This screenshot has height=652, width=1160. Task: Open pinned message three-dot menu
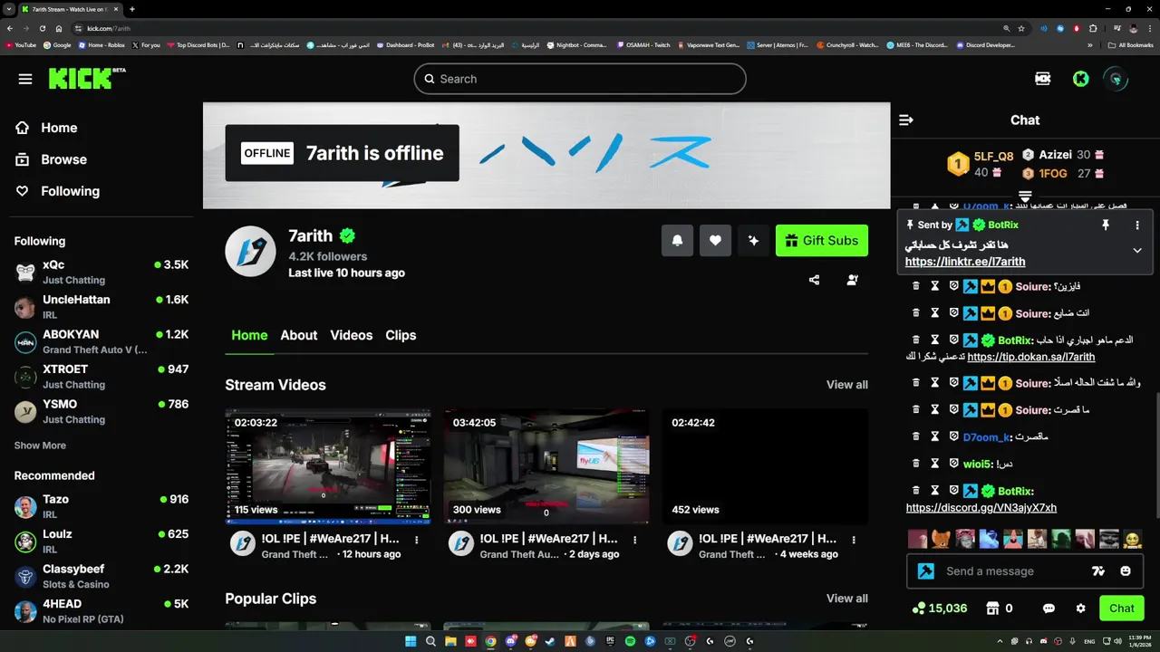(x=1137, y=225)
